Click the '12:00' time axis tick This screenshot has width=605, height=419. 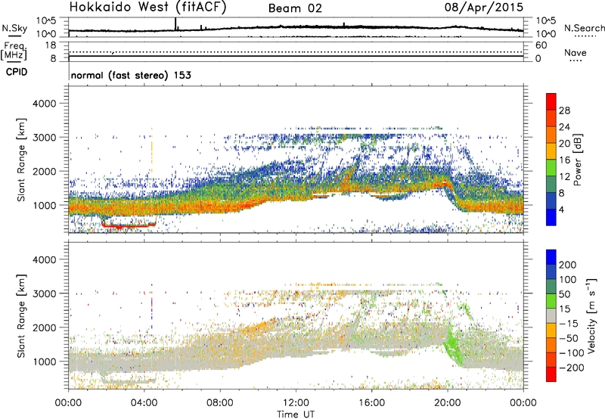pos(296,403)
